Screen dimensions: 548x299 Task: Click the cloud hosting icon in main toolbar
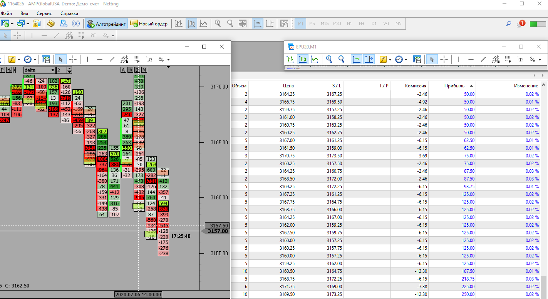(x=64, y=24)
